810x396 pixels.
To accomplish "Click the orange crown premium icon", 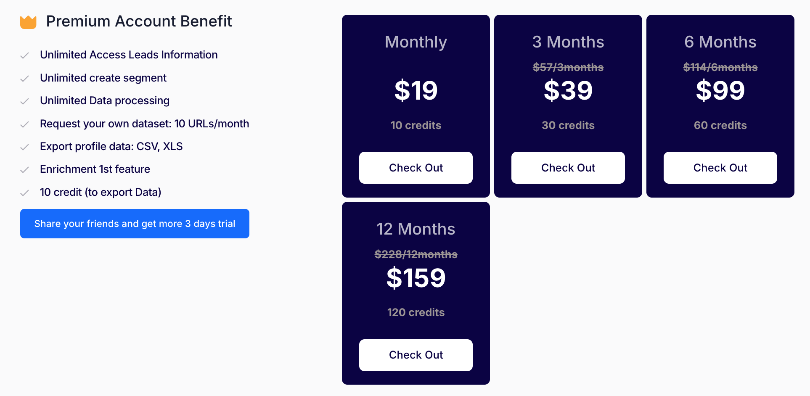I will (28, 22).
